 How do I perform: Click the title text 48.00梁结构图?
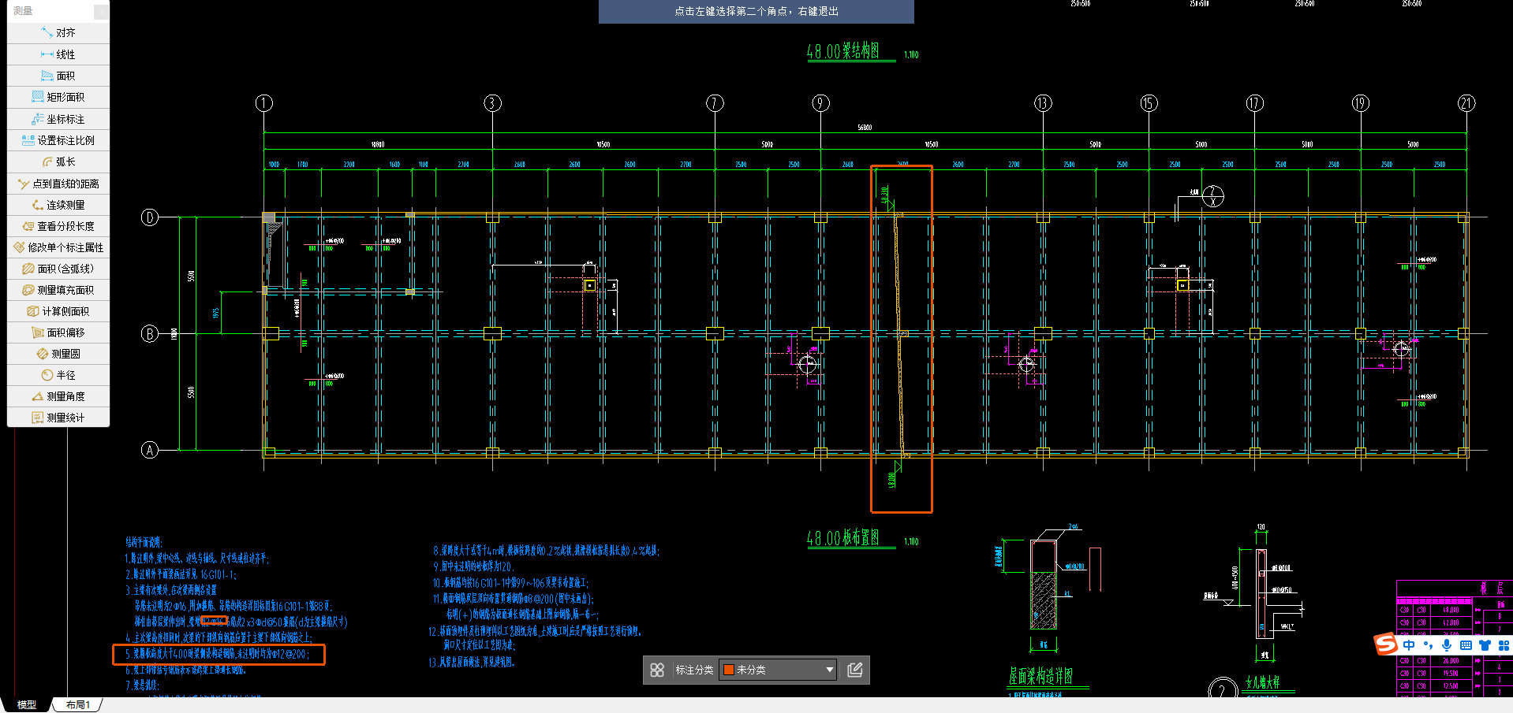coord(842,51)
